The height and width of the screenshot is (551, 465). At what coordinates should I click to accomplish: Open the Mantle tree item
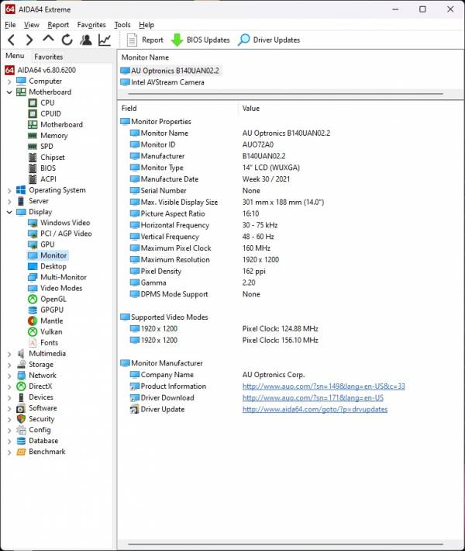point(52,321)
